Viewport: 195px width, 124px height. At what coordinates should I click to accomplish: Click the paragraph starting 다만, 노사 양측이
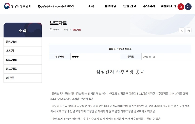point(106,119)
